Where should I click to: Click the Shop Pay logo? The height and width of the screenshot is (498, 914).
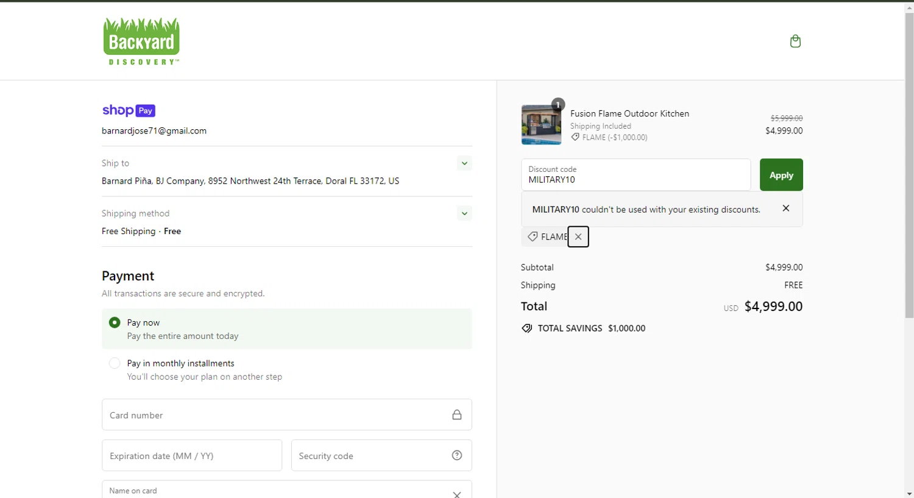(129, 110)
